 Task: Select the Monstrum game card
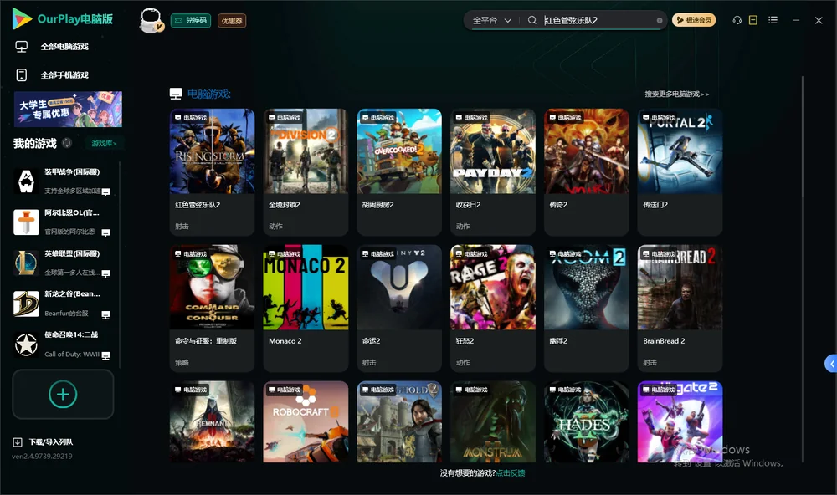pyautogui.click(x=493, y=421)
